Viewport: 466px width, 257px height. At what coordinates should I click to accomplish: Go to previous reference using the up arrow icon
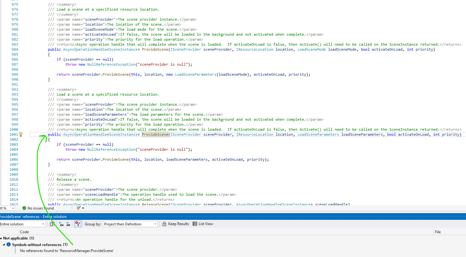tap(61, 224)
